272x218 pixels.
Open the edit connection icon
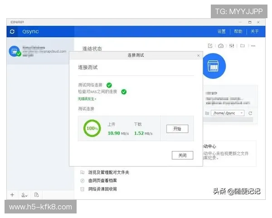tap(210, 46)
